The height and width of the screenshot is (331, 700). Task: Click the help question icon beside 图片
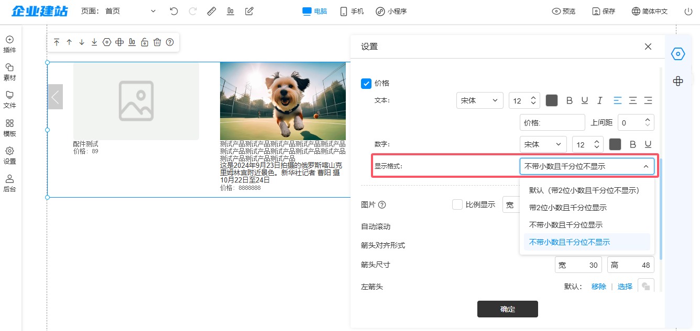click(x=382, y=205)
